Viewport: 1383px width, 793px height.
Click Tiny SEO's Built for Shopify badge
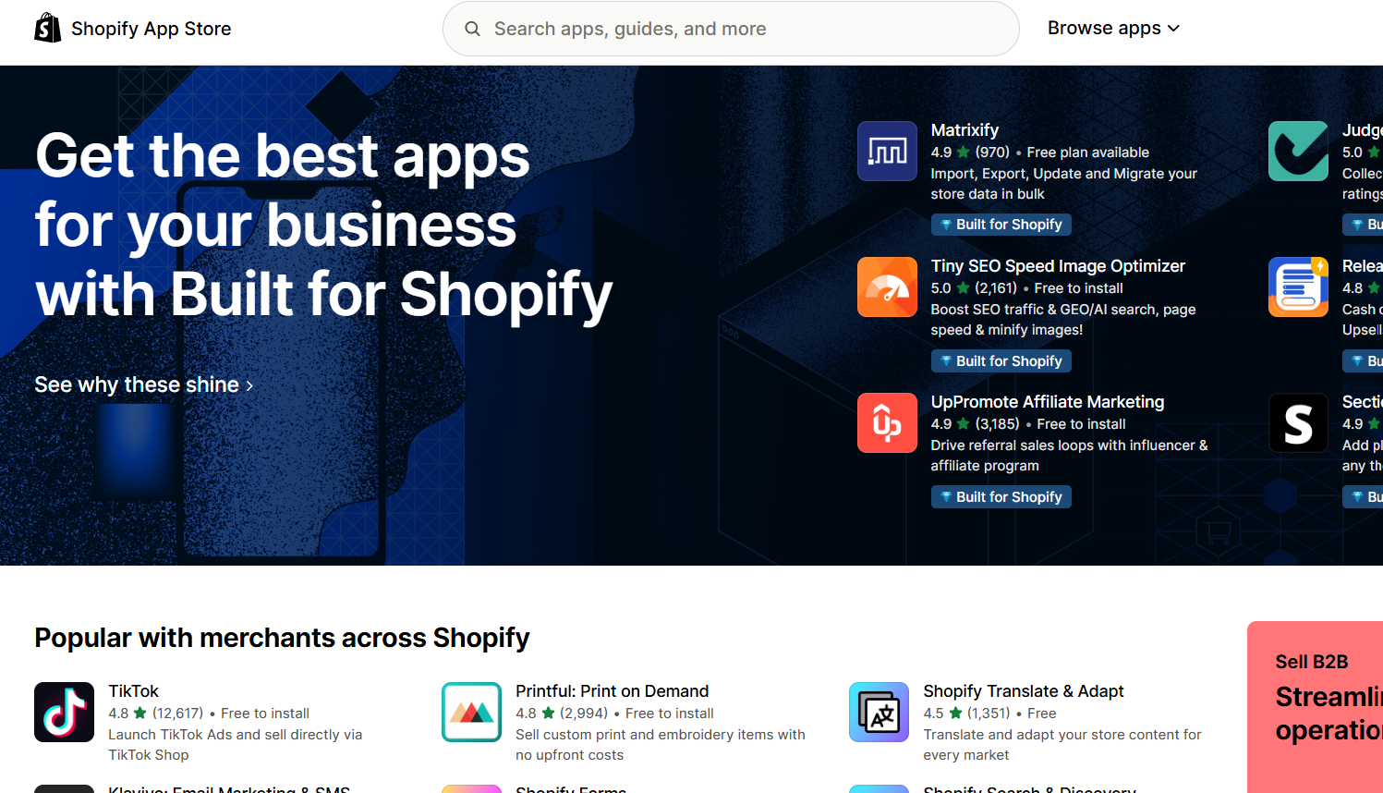pyautogui.click(x=1001, y=361)
